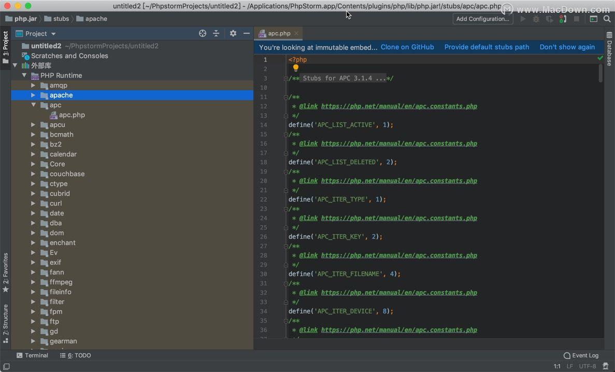Click the stubs breadcrumb
The width and height of the screenshot is (615, 372).
[x=56, y=19]
